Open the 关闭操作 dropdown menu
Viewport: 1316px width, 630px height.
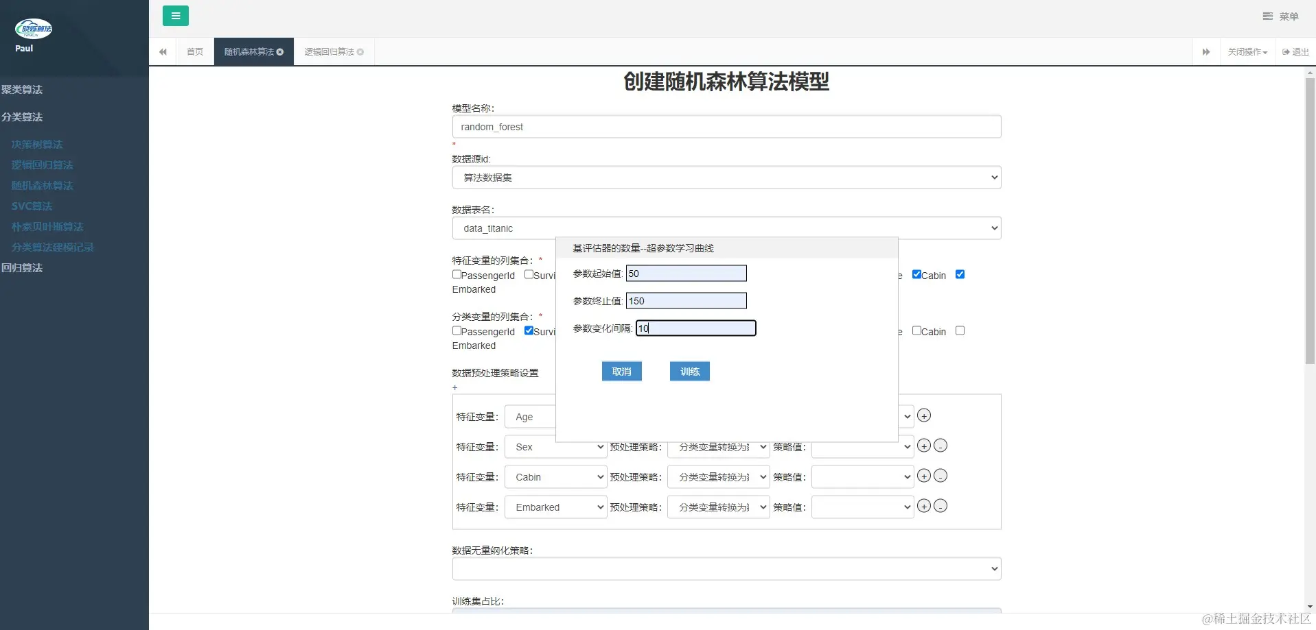coord(1247,52)
